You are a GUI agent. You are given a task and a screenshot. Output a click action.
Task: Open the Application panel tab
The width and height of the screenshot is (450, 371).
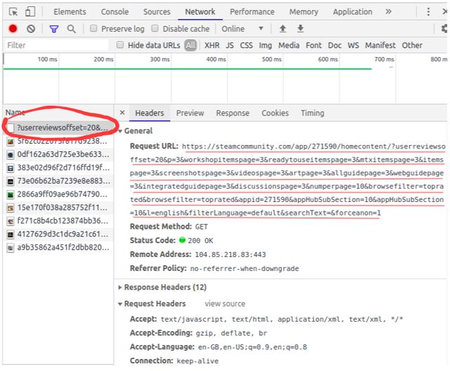point(352,12)
